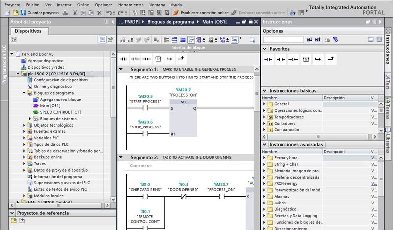
Task: Open the Herramientas menu
Action: (x=127, y=4)
